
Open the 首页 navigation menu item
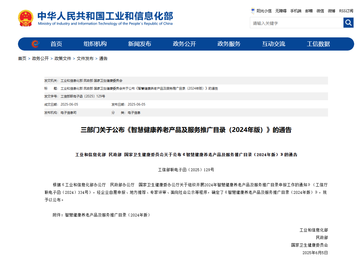pyautogui.click(x=56, y=44)
